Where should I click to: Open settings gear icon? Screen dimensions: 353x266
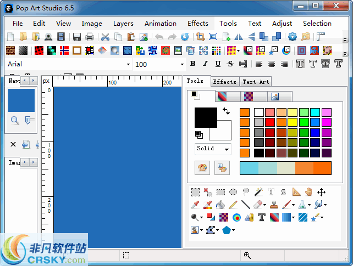click(292, 37)
